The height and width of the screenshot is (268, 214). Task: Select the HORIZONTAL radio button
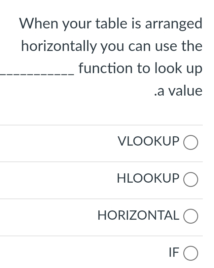pyautogui.click(x=191, y=216)
